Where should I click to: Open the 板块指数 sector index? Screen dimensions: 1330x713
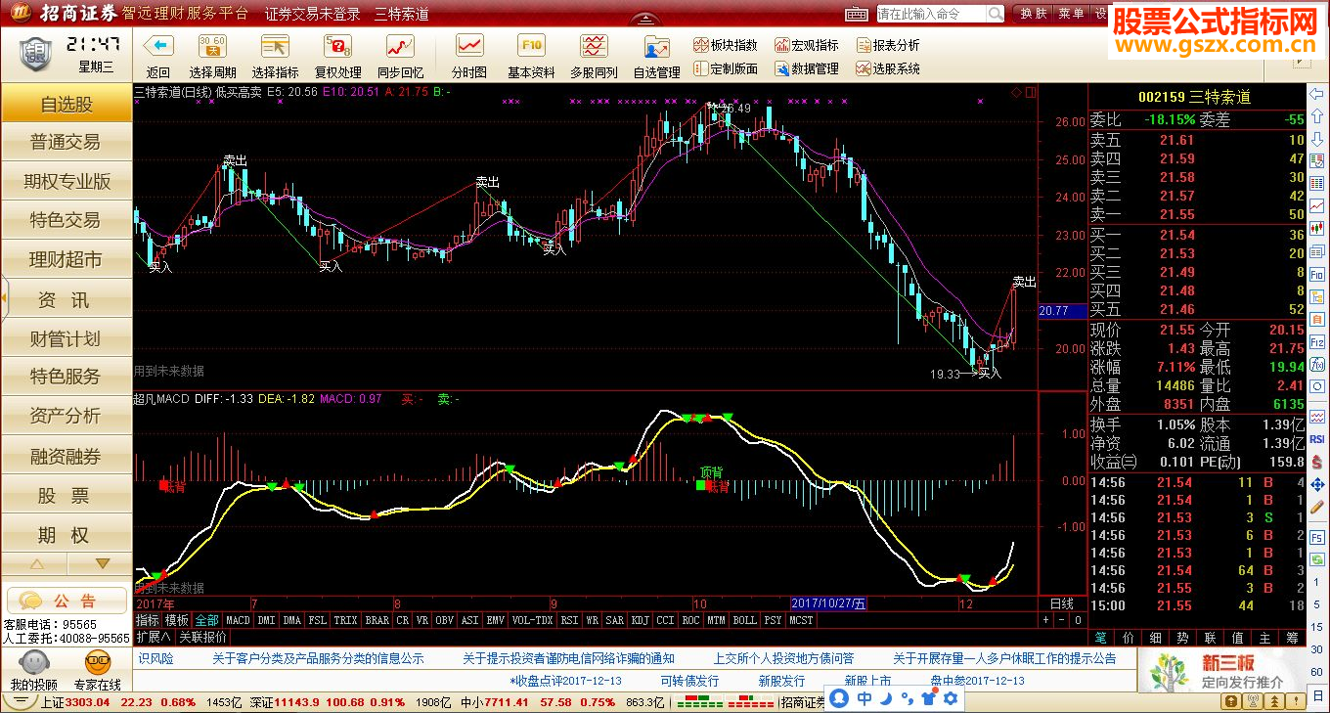pyautogui.click(x=725, y=45)
